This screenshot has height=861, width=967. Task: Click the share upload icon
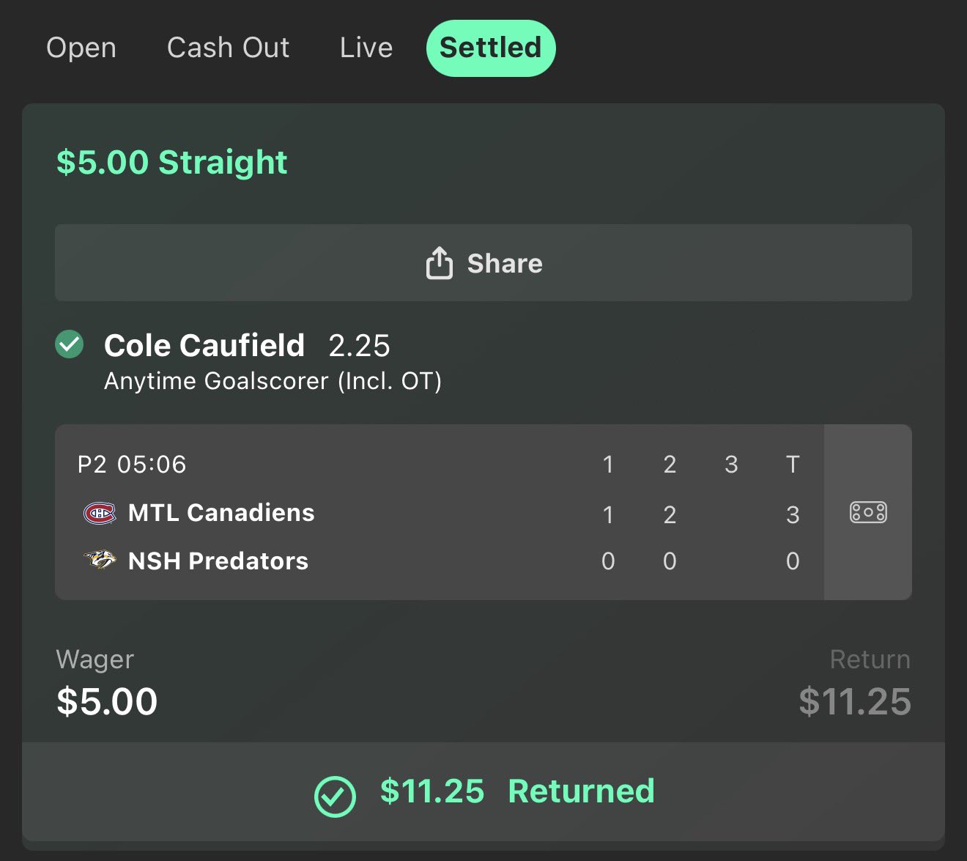(439, 263)
